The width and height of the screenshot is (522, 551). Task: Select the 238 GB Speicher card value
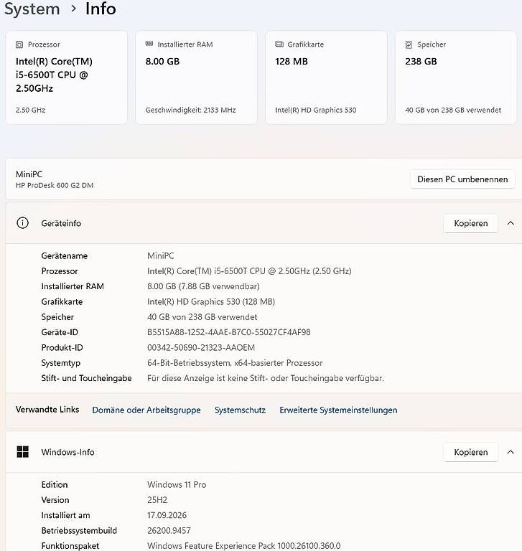click(421, 62)
